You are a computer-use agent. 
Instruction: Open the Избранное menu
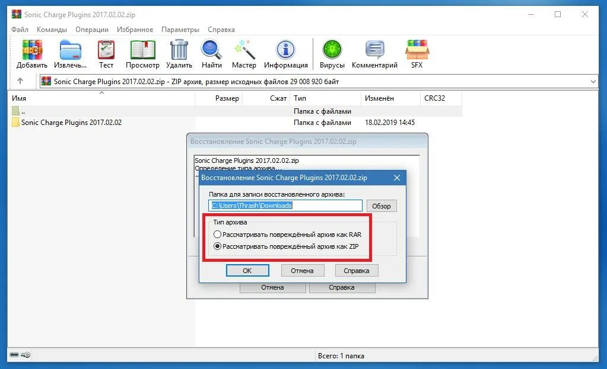pyautogui.click(x=135, y=30)
